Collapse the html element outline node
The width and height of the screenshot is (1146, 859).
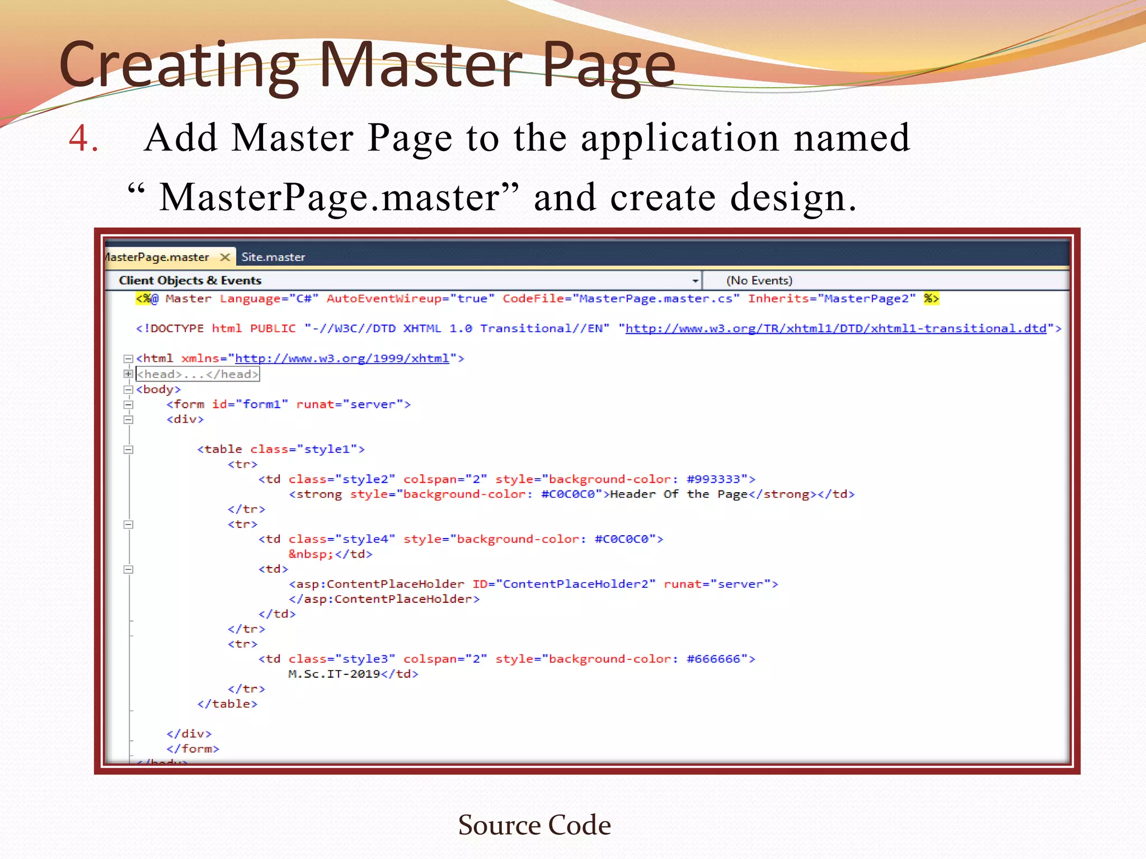click(x=128, y=358)
